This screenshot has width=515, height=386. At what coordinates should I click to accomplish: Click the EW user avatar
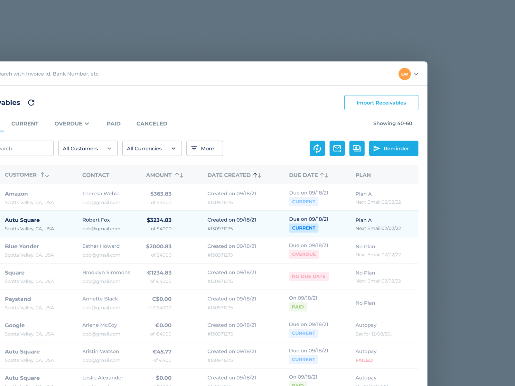405,74
